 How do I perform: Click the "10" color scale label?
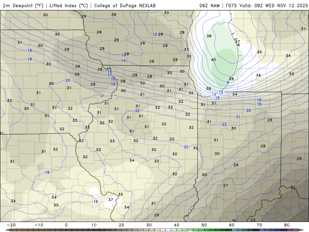click(x=94, y=225)
